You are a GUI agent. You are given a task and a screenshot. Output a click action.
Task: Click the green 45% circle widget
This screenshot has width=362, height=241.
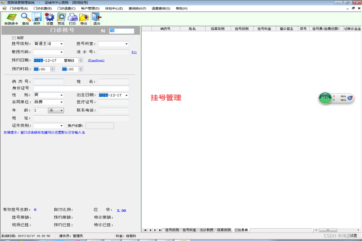(325, 98)
